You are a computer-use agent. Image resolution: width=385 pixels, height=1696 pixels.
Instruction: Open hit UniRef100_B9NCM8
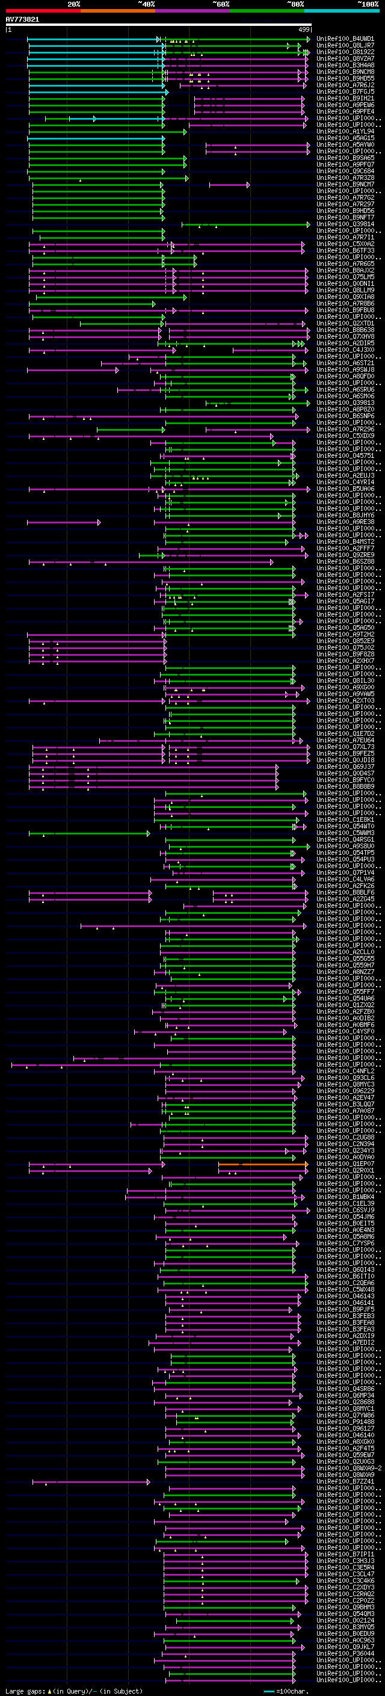pos(345,72)
